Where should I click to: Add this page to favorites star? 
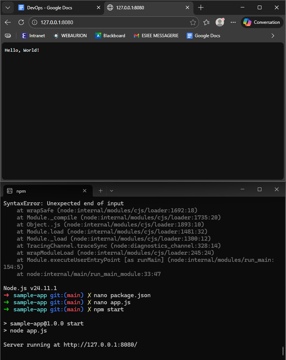[193, 22]
